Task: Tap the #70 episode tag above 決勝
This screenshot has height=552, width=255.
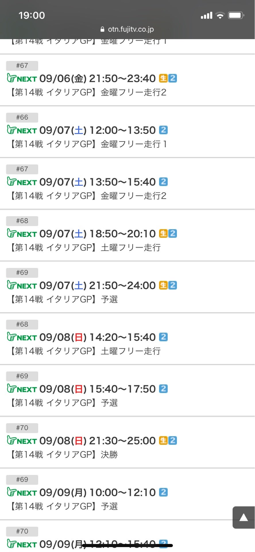Action: tap(22, 428)
